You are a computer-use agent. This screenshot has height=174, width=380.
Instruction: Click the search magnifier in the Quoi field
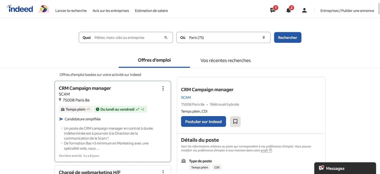point(166,37)
